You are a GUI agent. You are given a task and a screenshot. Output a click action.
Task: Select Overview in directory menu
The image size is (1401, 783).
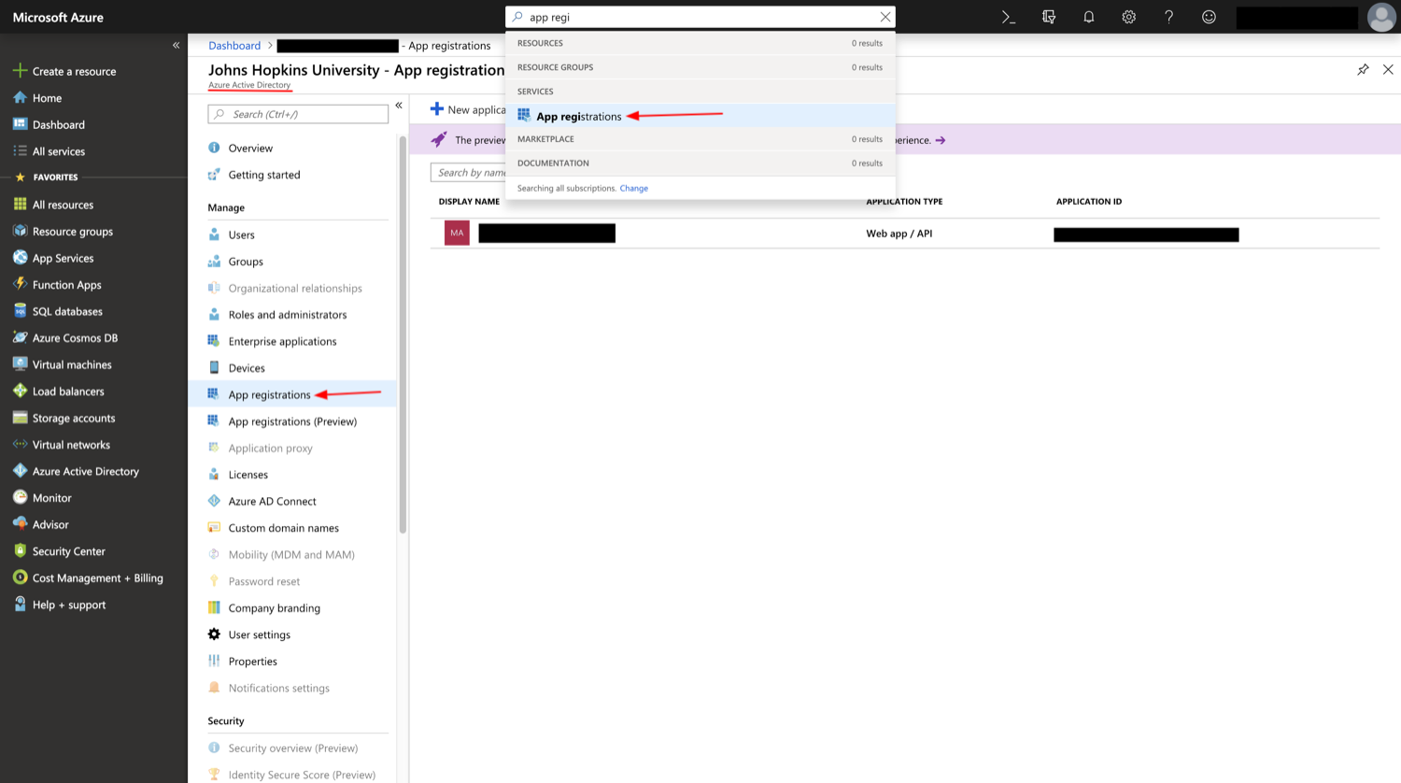[x=250, y=148]
